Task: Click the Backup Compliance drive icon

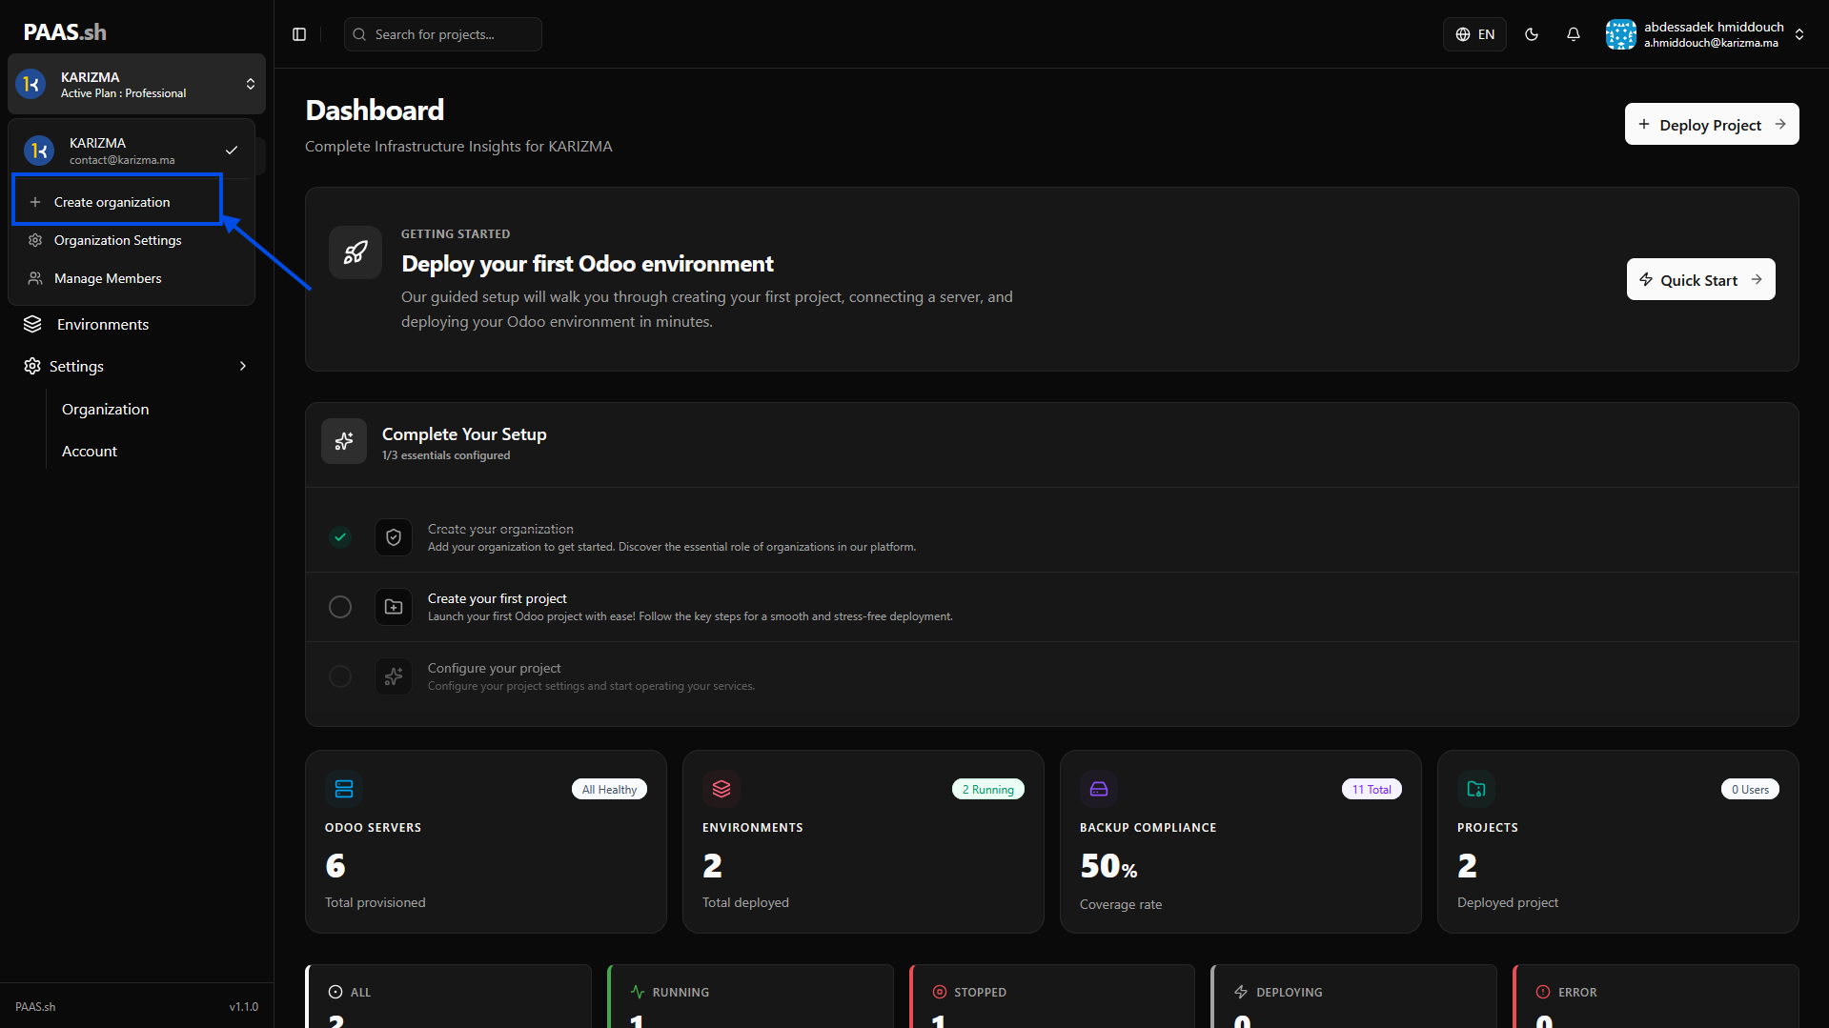Action: click(x=1099, y=789)
